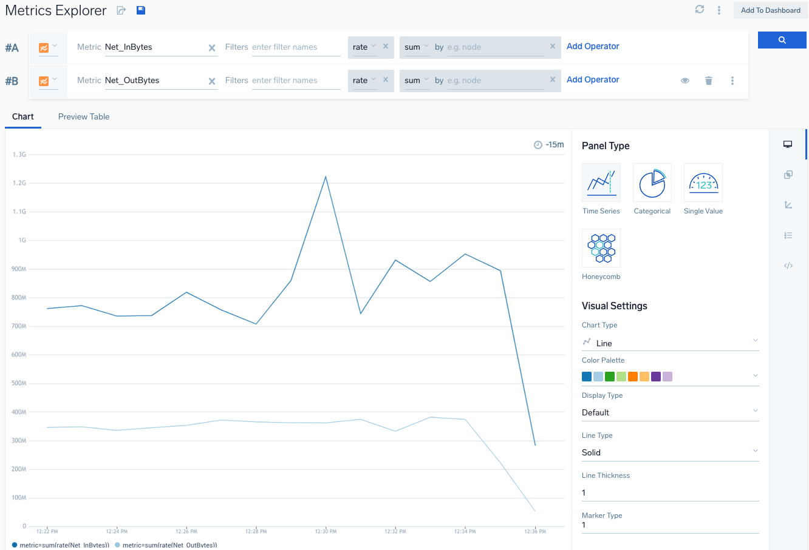809x550 pixels.
Task: Open the code view icon in right sidebar
Action: 788,266
